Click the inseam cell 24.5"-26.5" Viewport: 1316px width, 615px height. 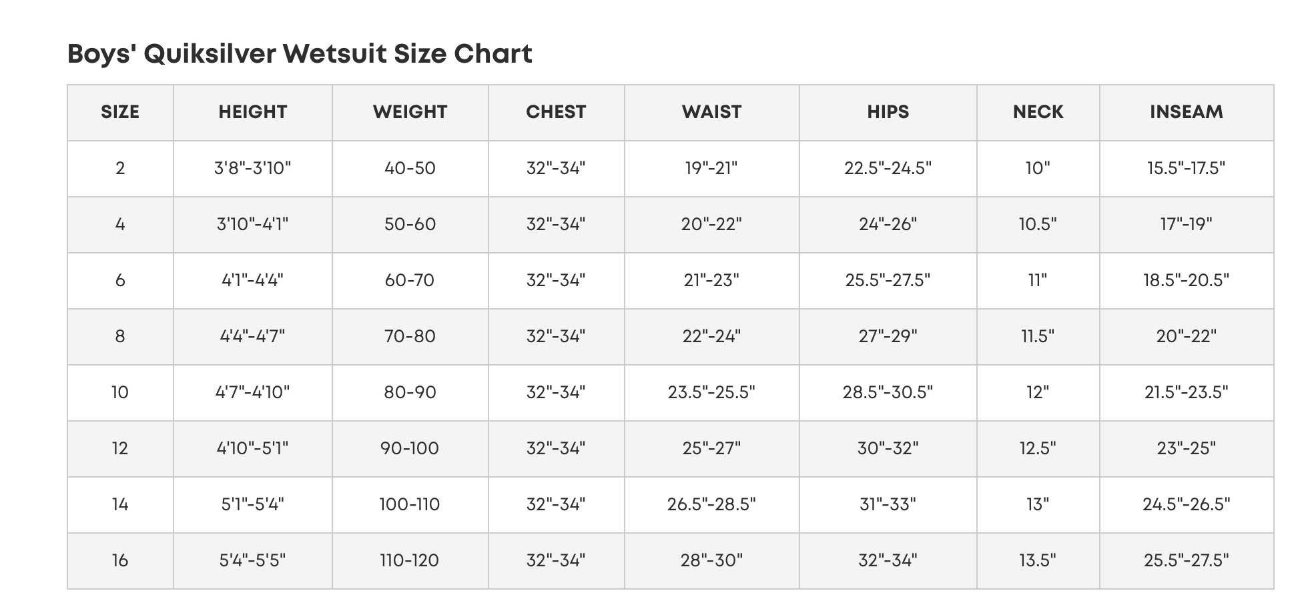click(x=1186, y=504)
